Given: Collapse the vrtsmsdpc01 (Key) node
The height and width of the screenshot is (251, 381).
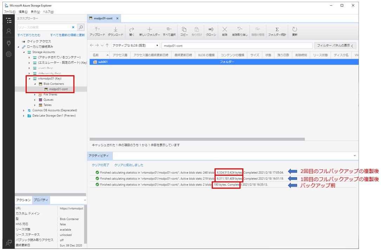Looking at the screenshot, I should pyautogui.click(x=29, y=78).
